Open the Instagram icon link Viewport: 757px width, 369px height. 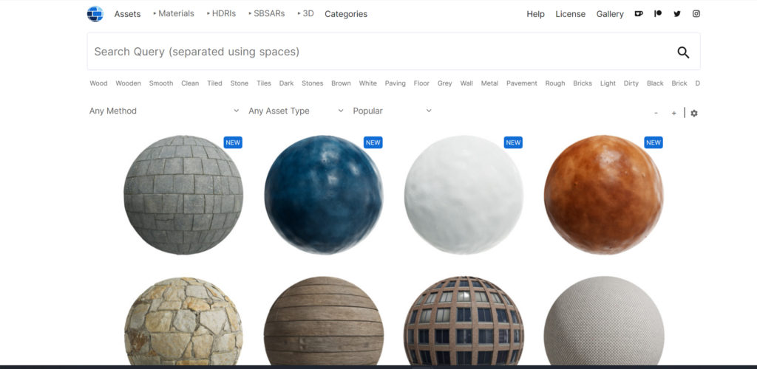point(696,14)
